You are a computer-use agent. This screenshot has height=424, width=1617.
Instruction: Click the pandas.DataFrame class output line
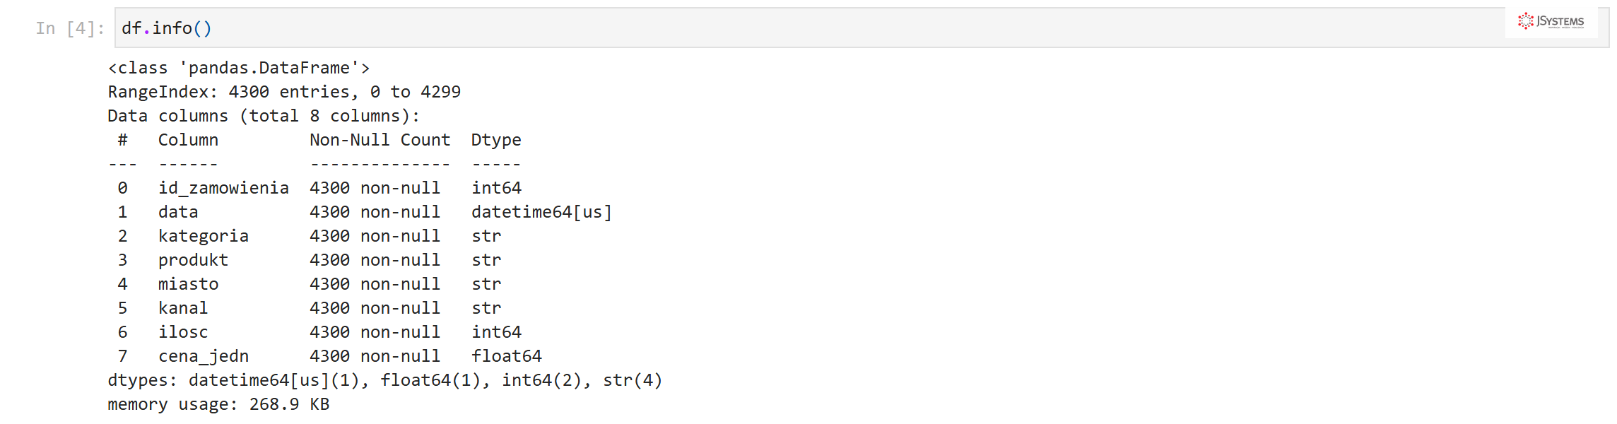[x=239, y=68]
